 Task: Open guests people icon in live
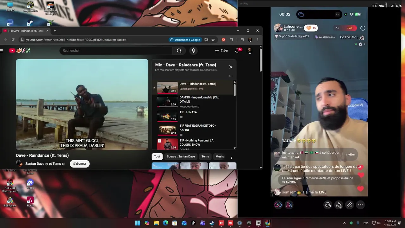coord(289,205)
